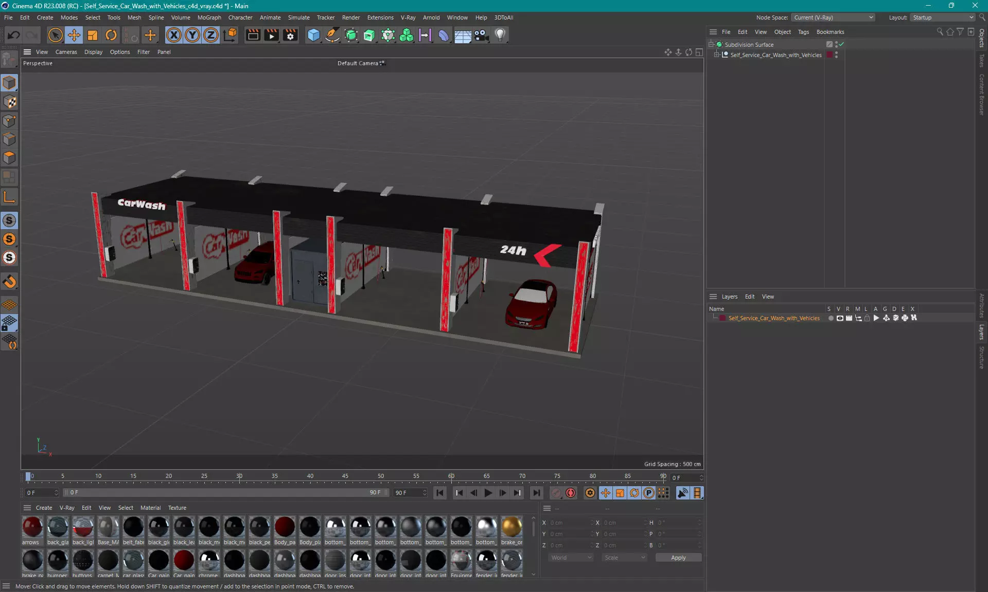Screen dimensions: 988x592
Task: Open Object Manager Tags menu
Action: 803,32
